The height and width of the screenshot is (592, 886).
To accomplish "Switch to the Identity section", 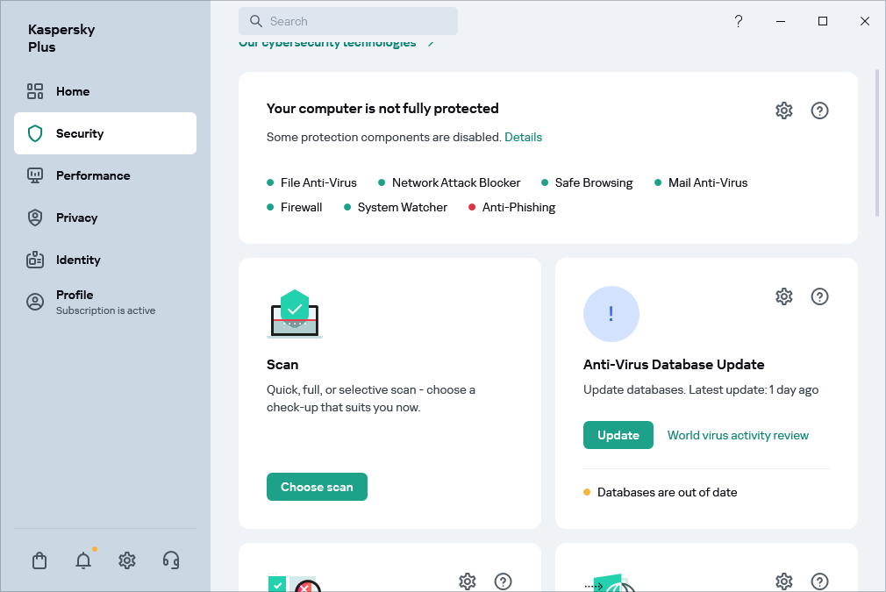I will [78, 260].
